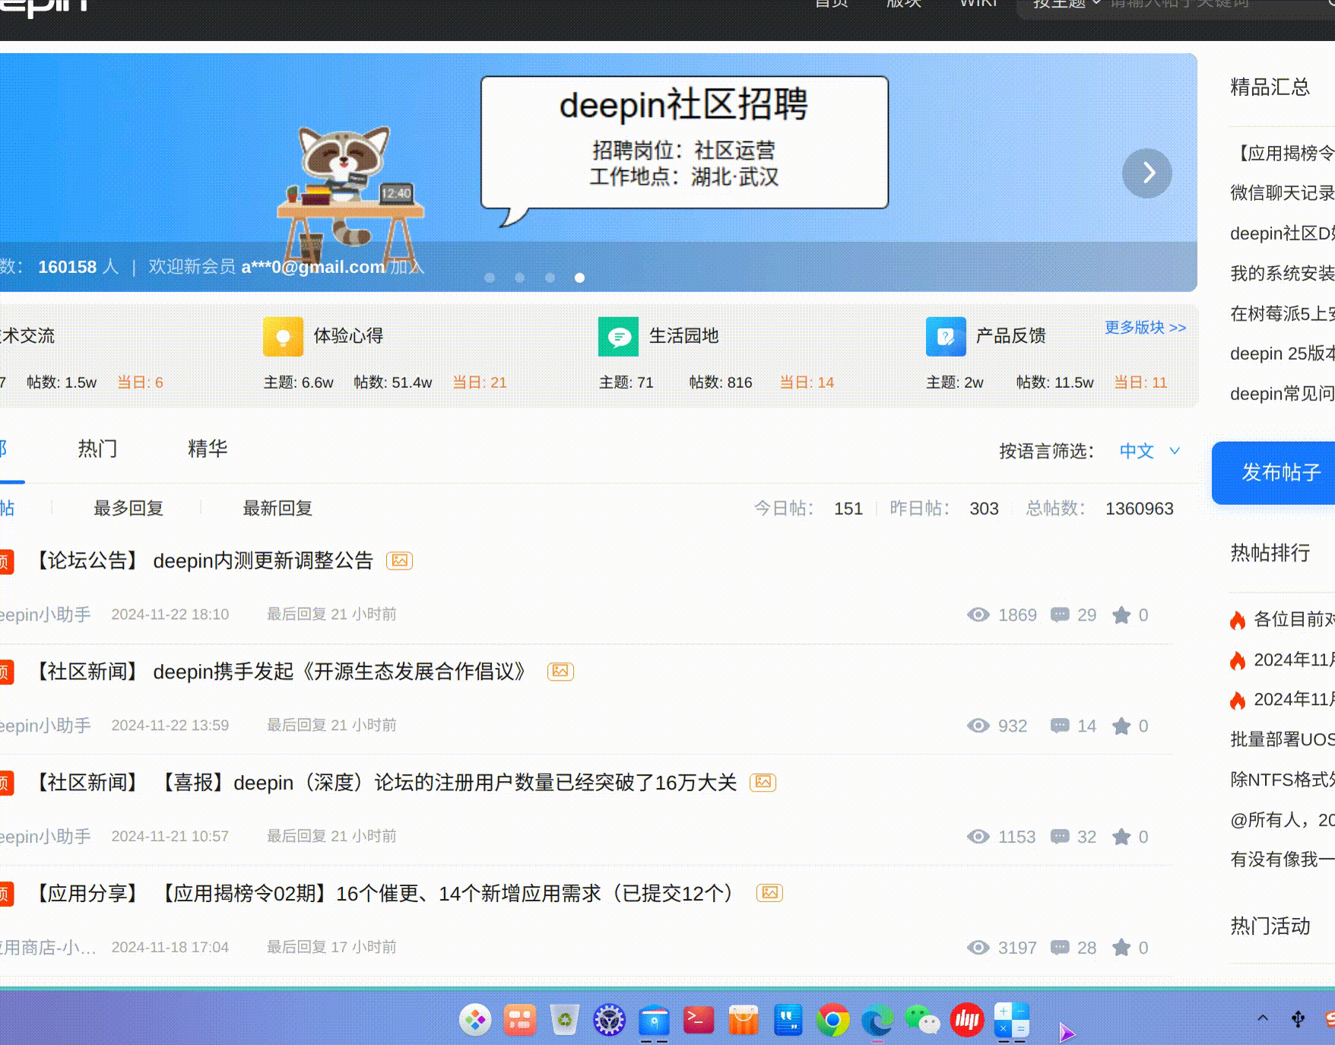
Task: Select the third banner carousel dot
Action: pyautogui.click(x=550, y=278)
